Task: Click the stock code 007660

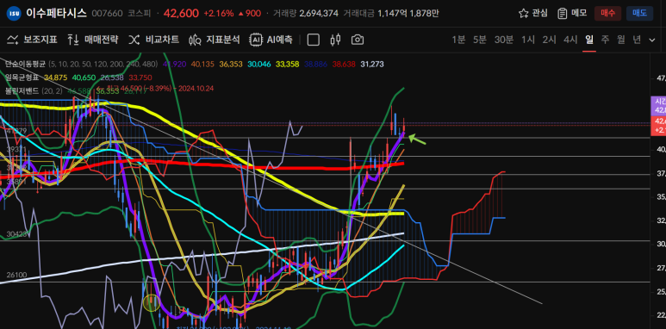Action: (107, 14)
